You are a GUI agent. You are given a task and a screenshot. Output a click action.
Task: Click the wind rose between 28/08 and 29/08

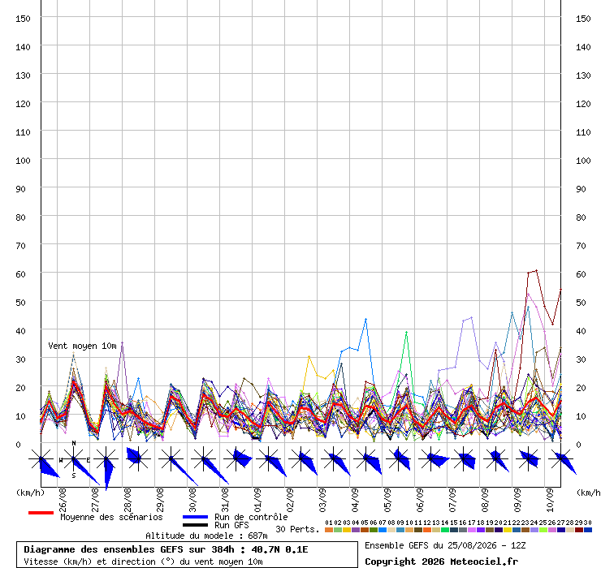138,458
